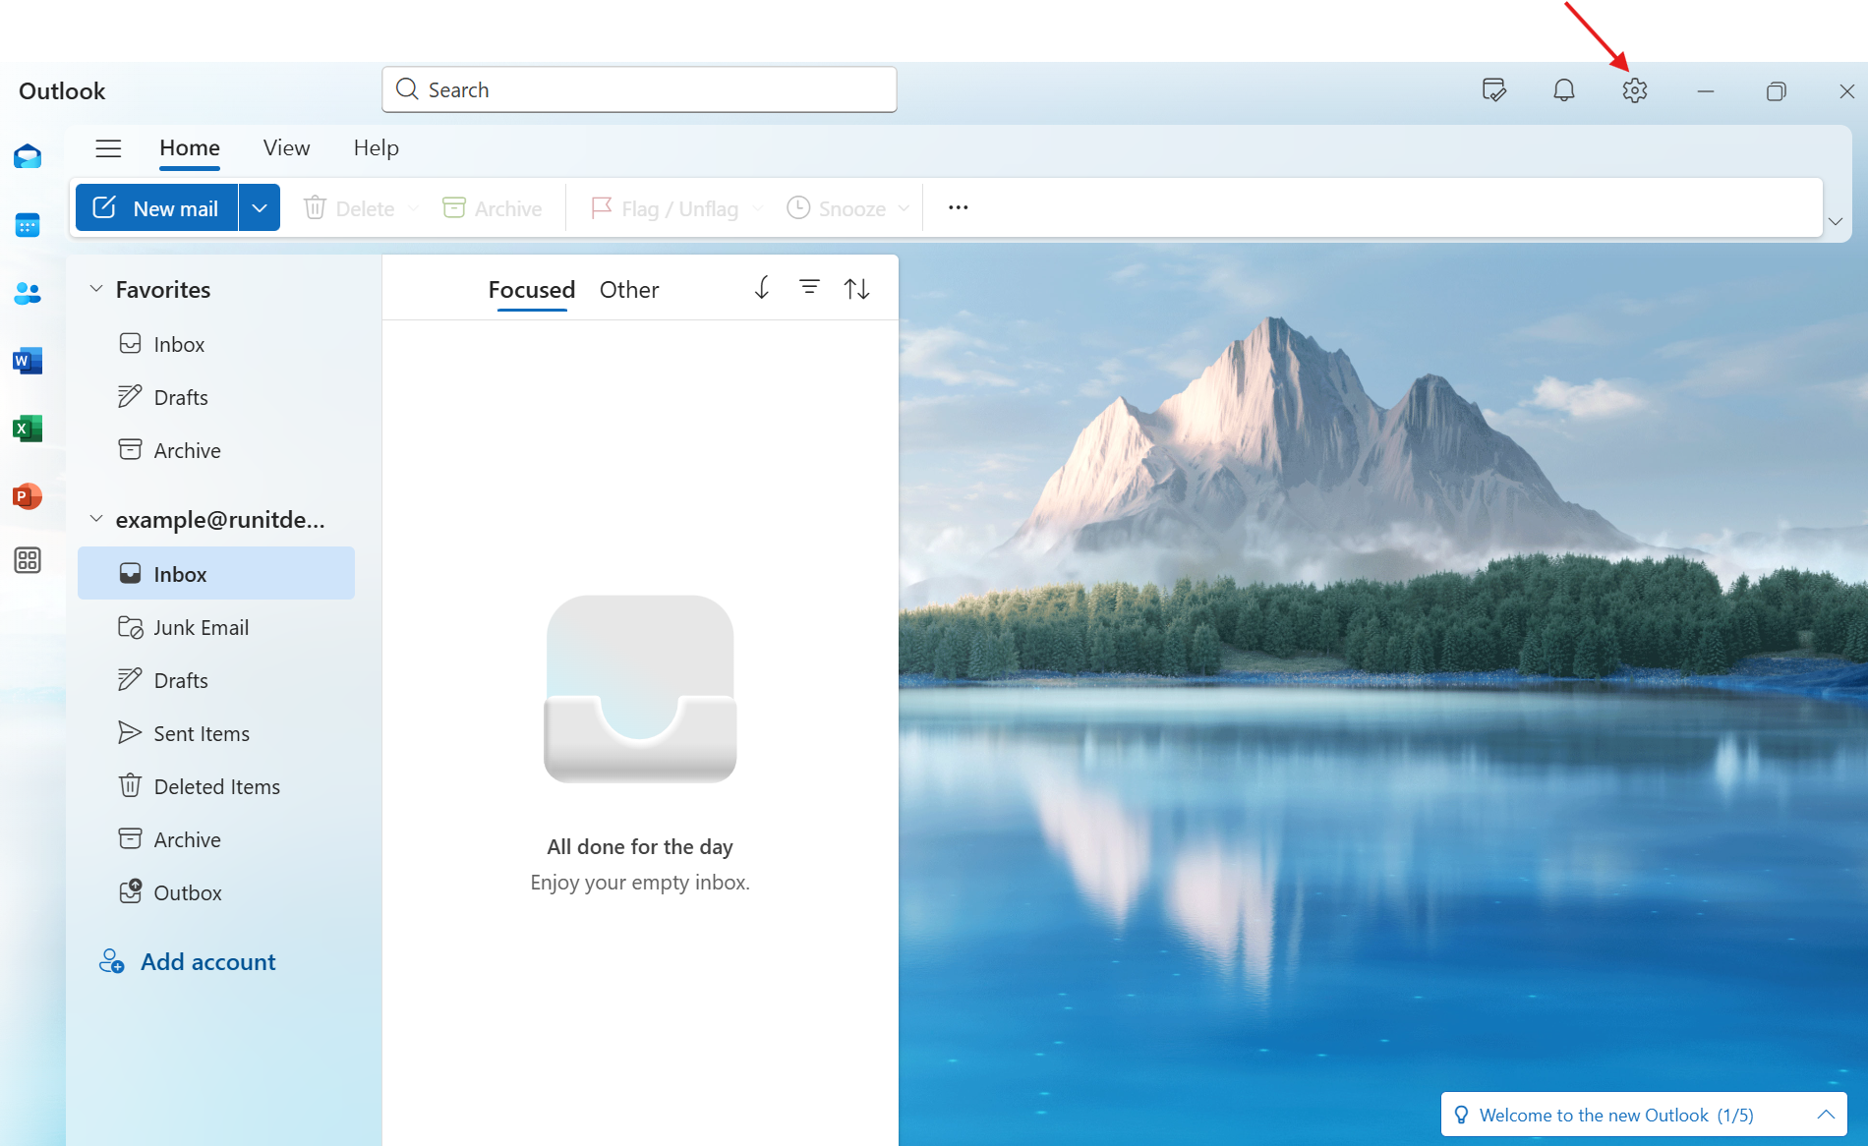Open People contacts icon

[x=28, y=293]
